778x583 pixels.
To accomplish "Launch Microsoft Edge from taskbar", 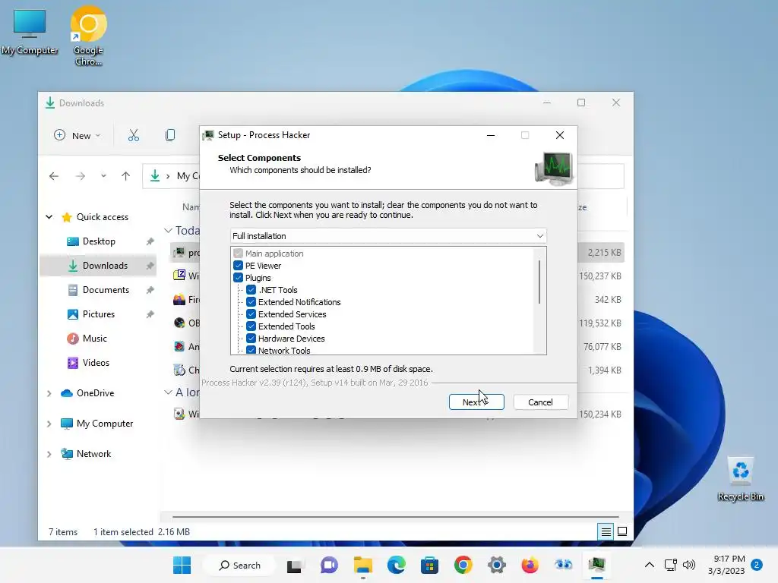I will 396,565.
